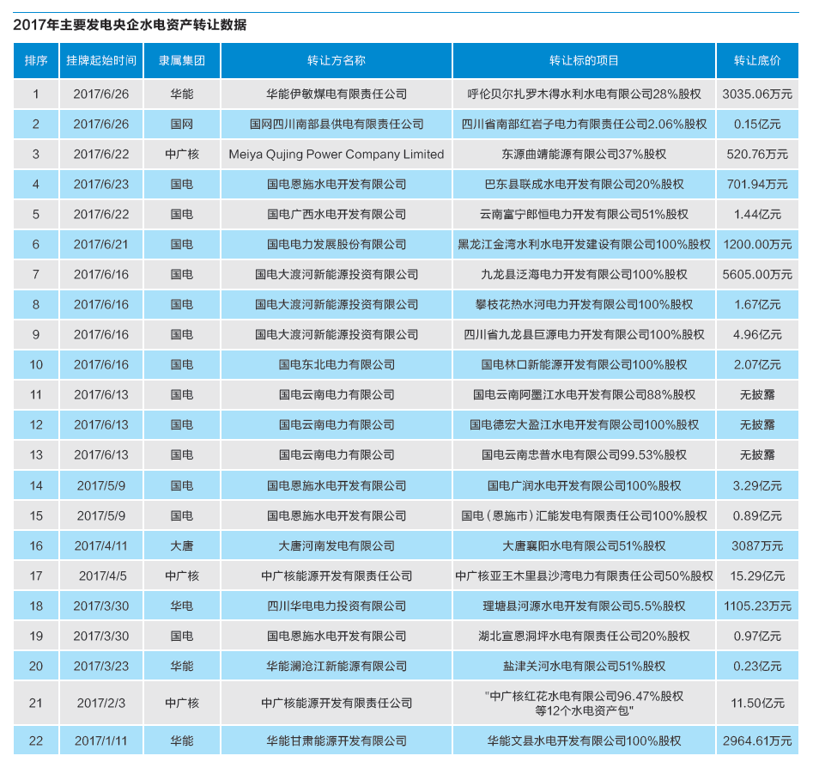Click the 隶属集团 header cell
Viewport: 813px width, 768px height.
click(x=182, y=61)
